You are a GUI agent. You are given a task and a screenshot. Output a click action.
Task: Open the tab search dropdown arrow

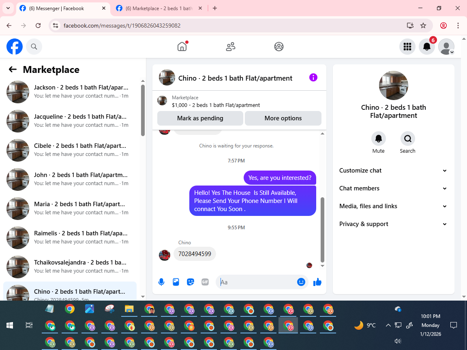pos(8,9)
